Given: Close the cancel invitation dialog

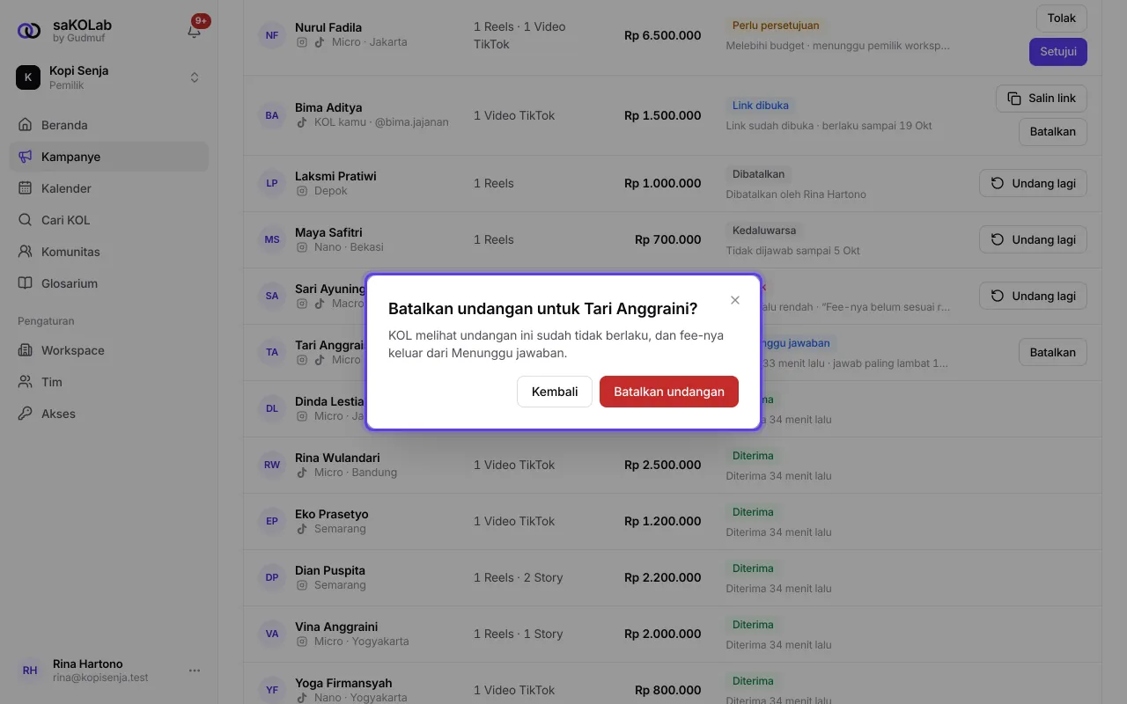Looking at the screenshot, I should [735, 300].
